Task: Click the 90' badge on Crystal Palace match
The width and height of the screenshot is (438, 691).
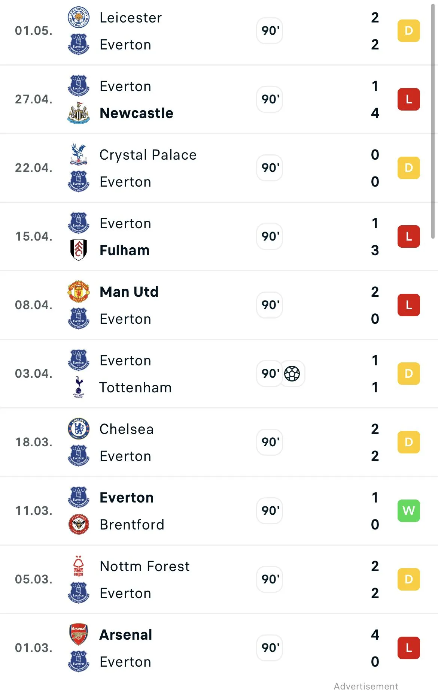Action: pos(270,168)
